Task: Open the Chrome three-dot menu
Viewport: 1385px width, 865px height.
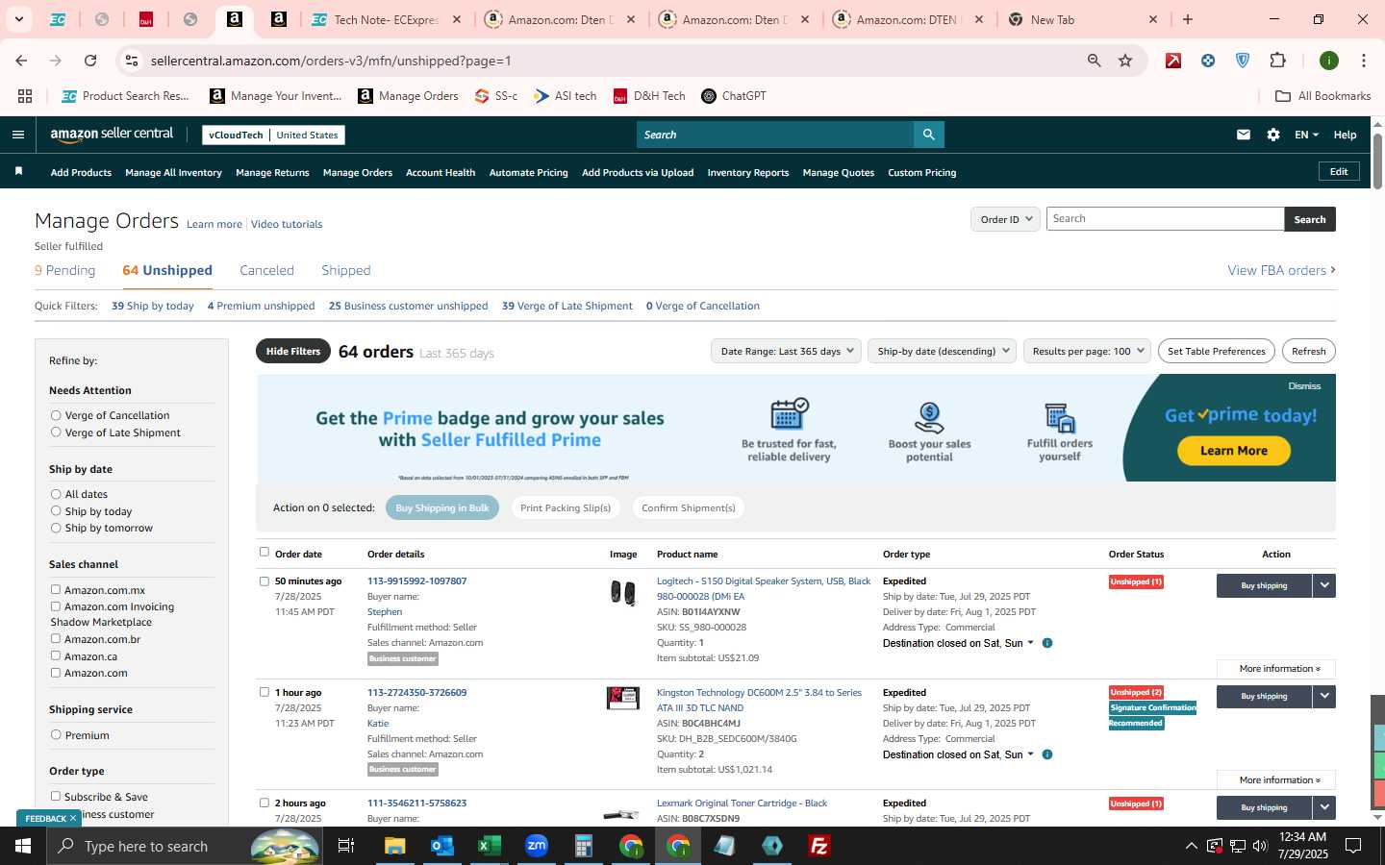Action: [1363, 61]
